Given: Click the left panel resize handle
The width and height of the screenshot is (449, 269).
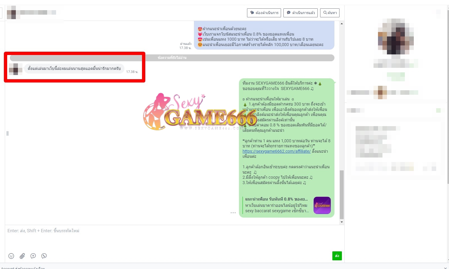Looking at the screenshot, I should click(x=7, y=133).
